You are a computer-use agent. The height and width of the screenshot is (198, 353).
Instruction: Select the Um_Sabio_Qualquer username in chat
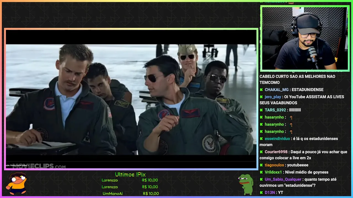pyautogui.click(x=283, y=179)
